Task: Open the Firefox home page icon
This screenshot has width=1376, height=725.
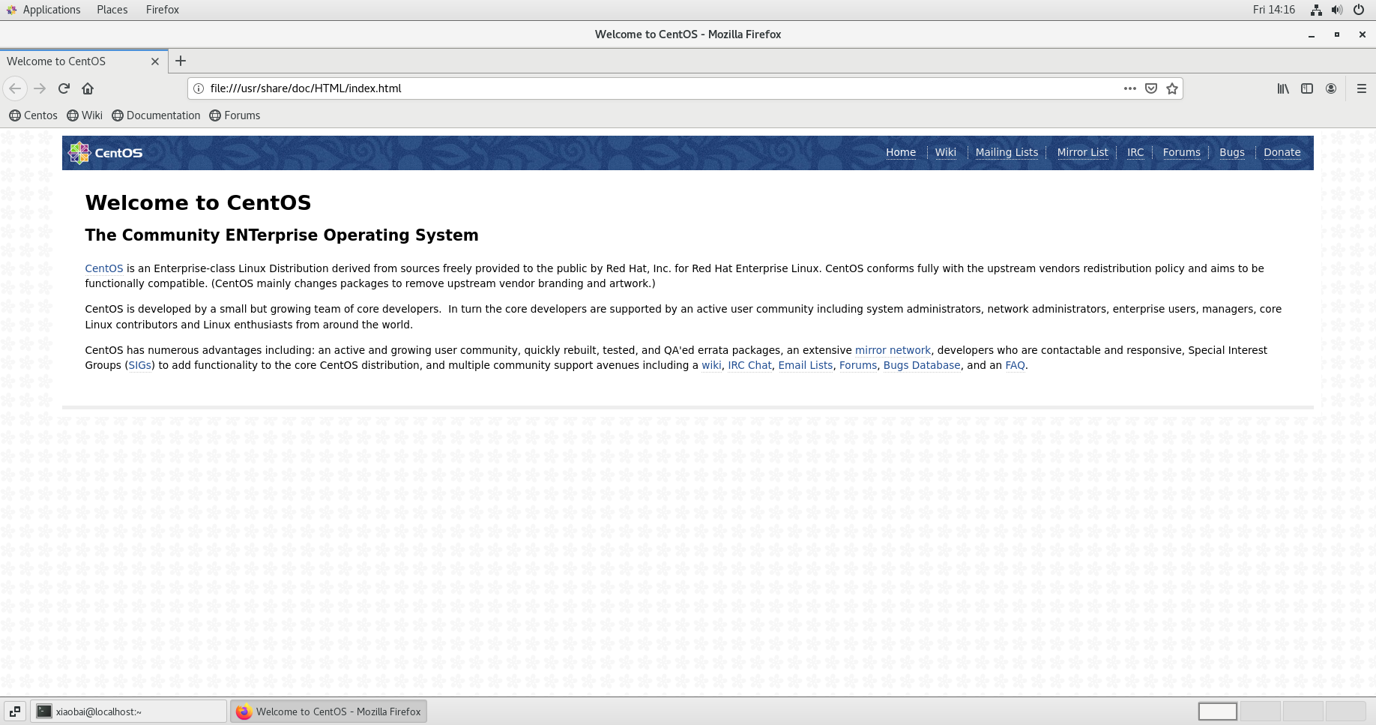Action: pyautogui.click(x=88, y=88)
